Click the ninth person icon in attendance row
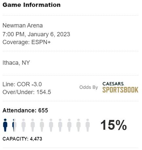 coord(78,125)
